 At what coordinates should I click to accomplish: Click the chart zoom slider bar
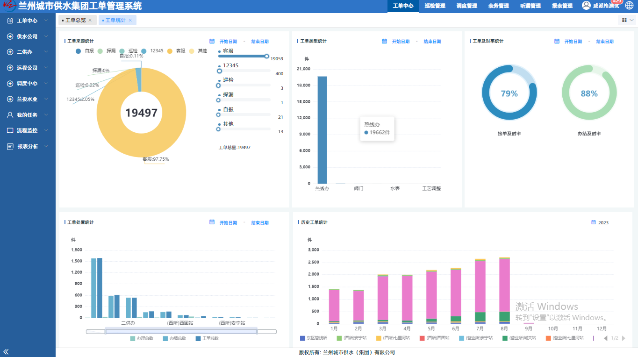(x=181, y=331)
